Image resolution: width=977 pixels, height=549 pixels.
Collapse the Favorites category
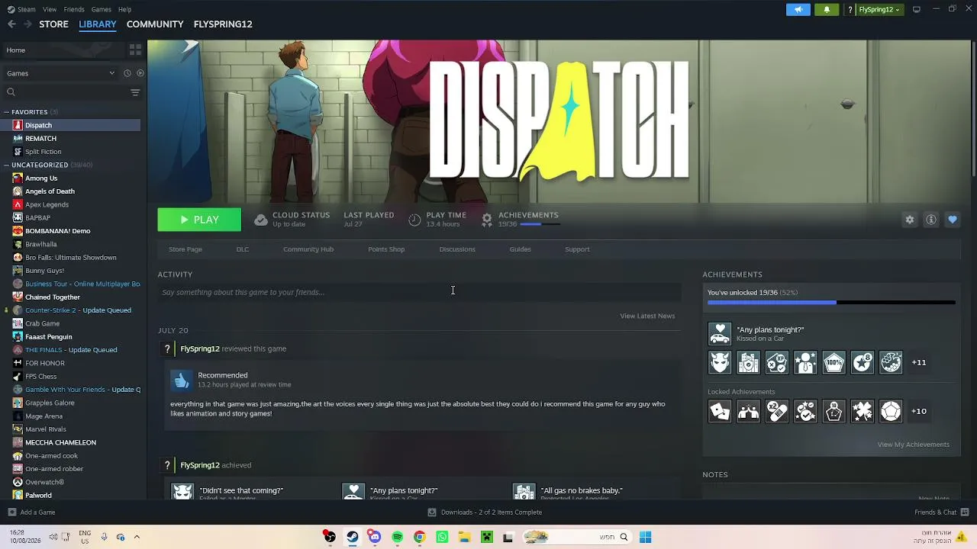[7, 112]
